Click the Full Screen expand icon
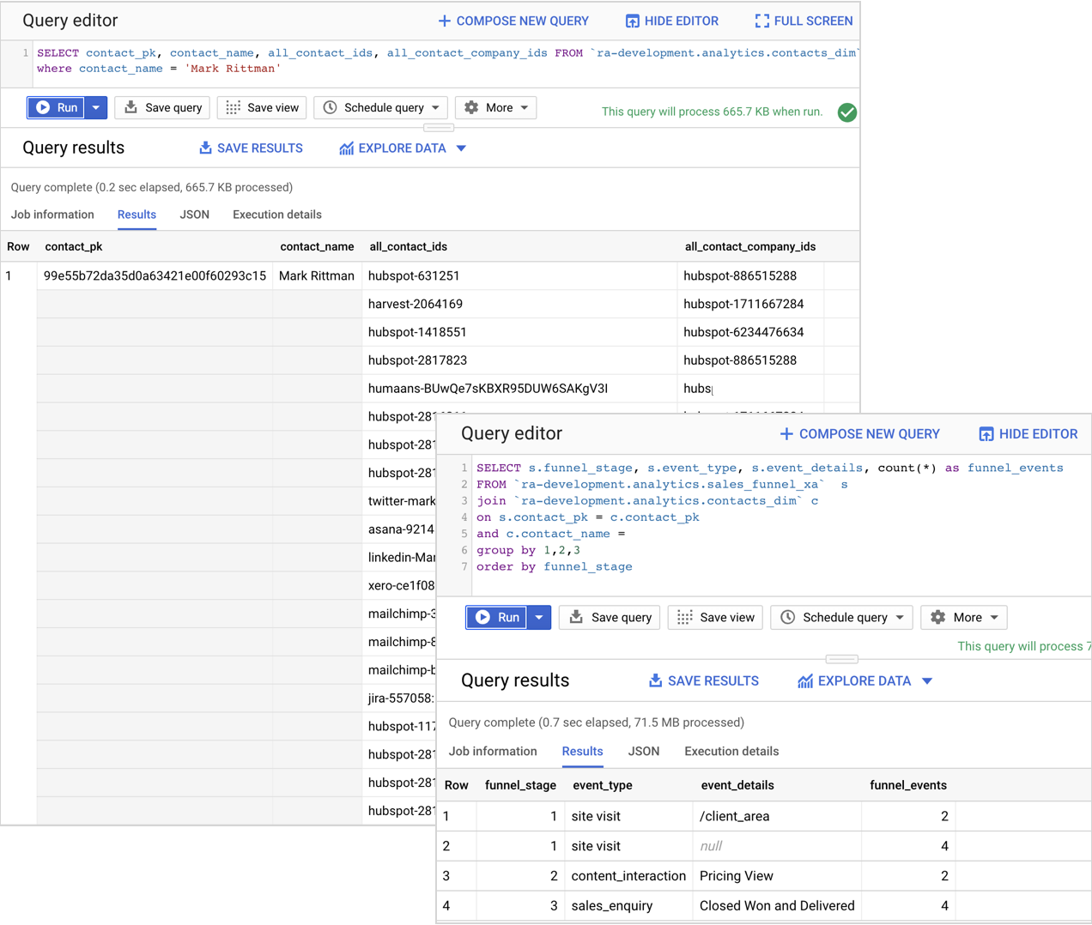The width and height of the screenshot is (1092, 925). pyautogui.click(x=761, y=21)
